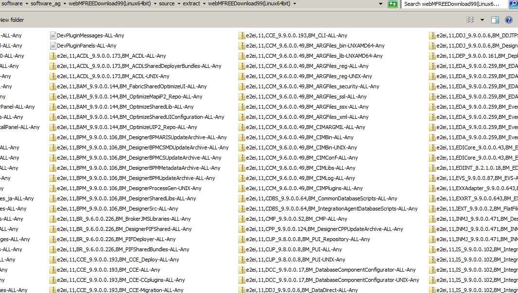Expand the arrow after the final webMFREEDownload99(Linux64bit) breadcrumb
This screenshot has width=518, height=293.
tap(294, 4)
